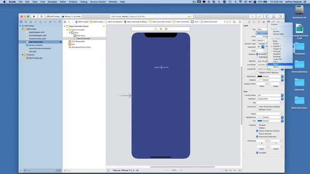Viewport: 310px width, 174px height.
Task: Select the Hello Everyone label on canvas
Action: (161, 67)
